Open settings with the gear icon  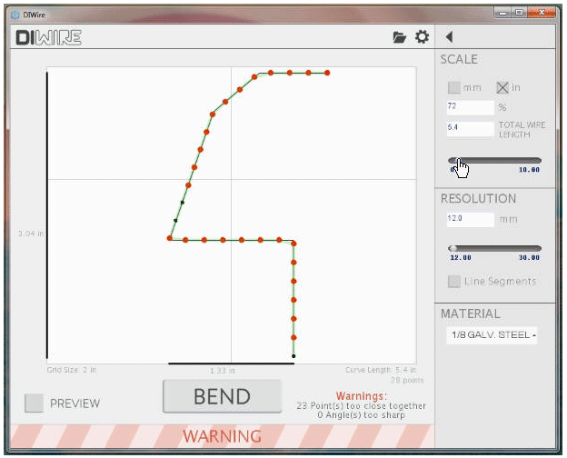(x=422, y=37)
